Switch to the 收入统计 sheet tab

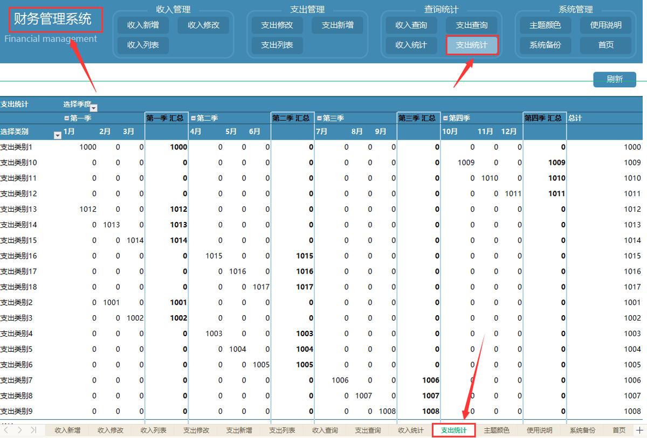[410, 429]
